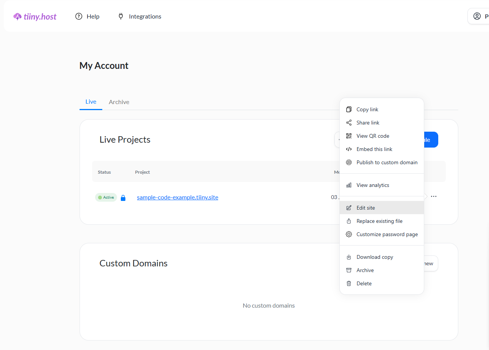489x350 pixels.
Task: Click the blue lock icon beside project
Action: pyautogui.click(x=123, y=198)
